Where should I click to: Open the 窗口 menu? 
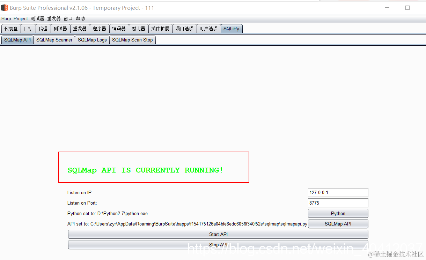click(68, 18)
